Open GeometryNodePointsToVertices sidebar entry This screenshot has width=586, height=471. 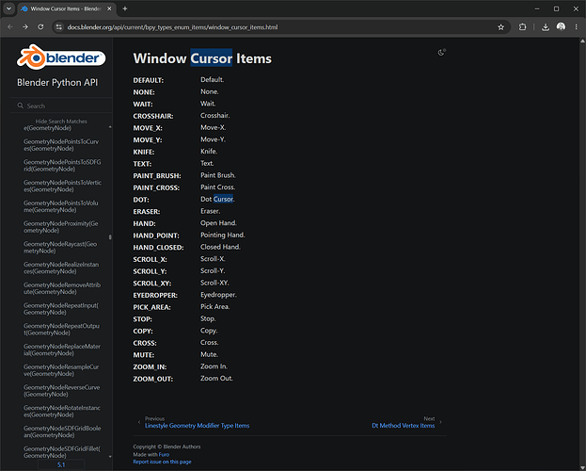(62, 186)
